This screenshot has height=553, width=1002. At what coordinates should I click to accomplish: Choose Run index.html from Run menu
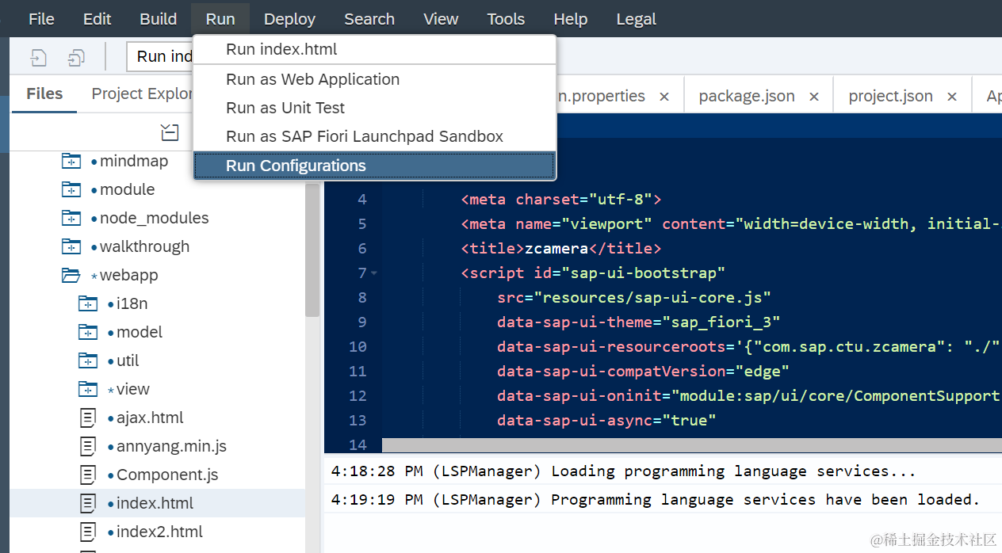coord(374,49)
